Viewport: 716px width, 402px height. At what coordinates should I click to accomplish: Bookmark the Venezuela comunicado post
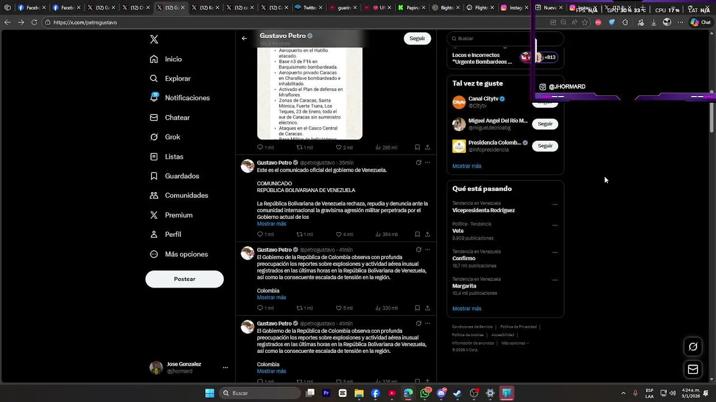tap(417, 234)
